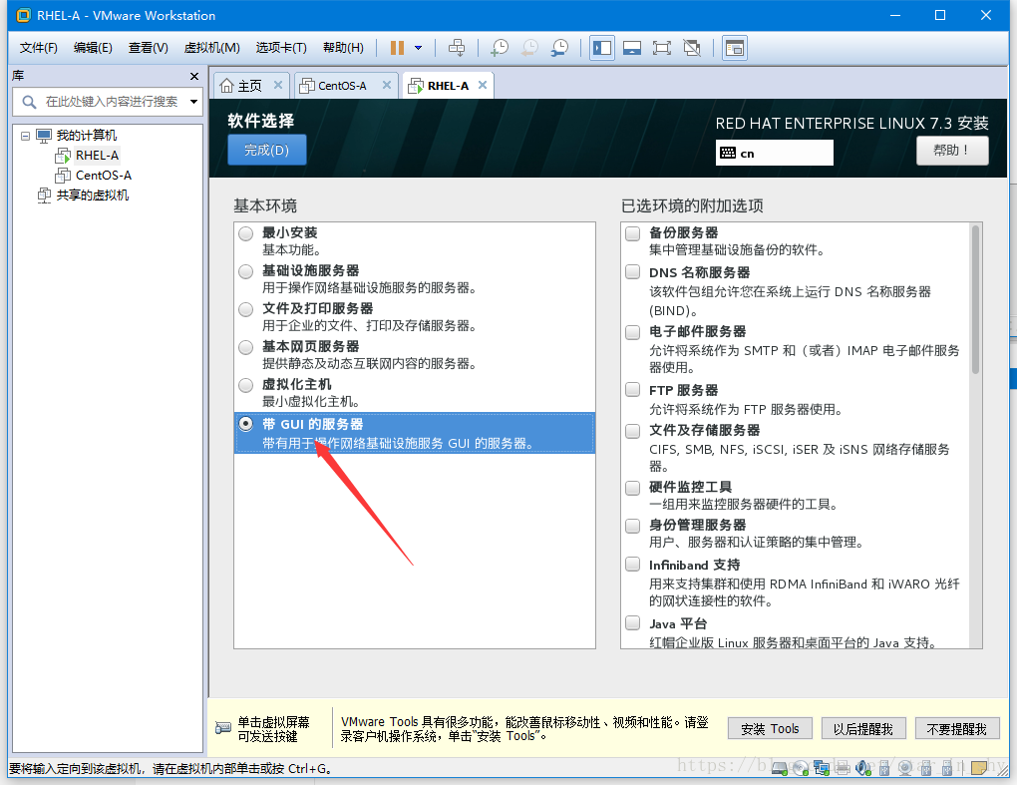This screenshot has width=1017, height=785.
Task: Check the 文件及存储服务器 checkbox
Action: coord(632,431)
